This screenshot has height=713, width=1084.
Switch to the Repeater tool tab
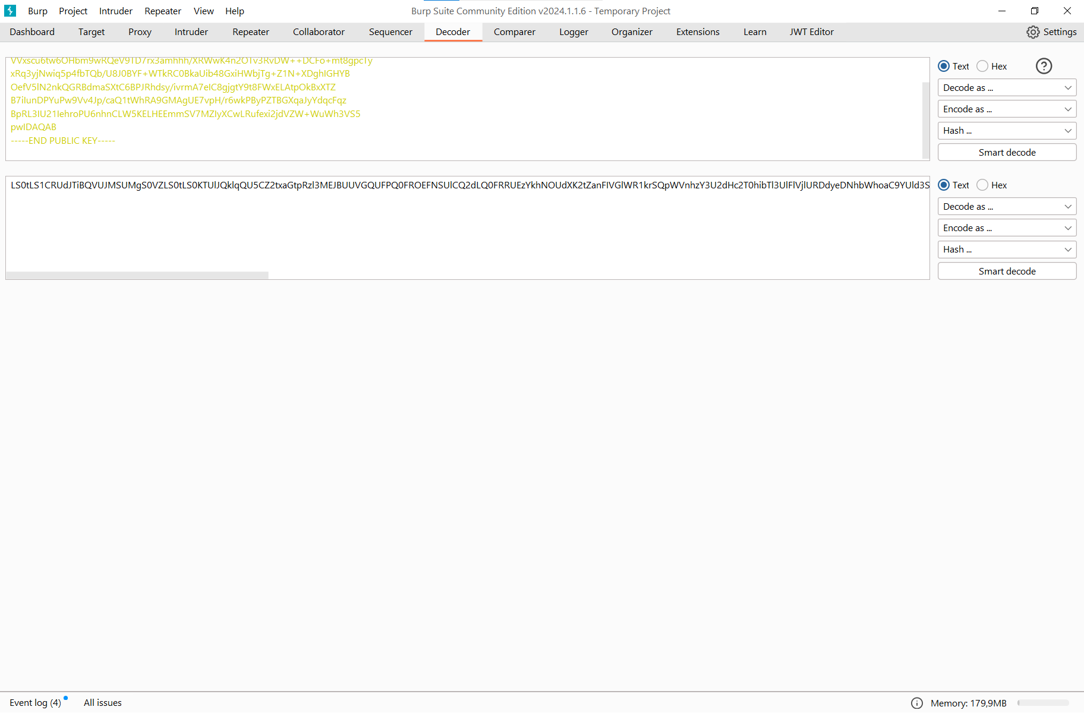tap(251, 32)
